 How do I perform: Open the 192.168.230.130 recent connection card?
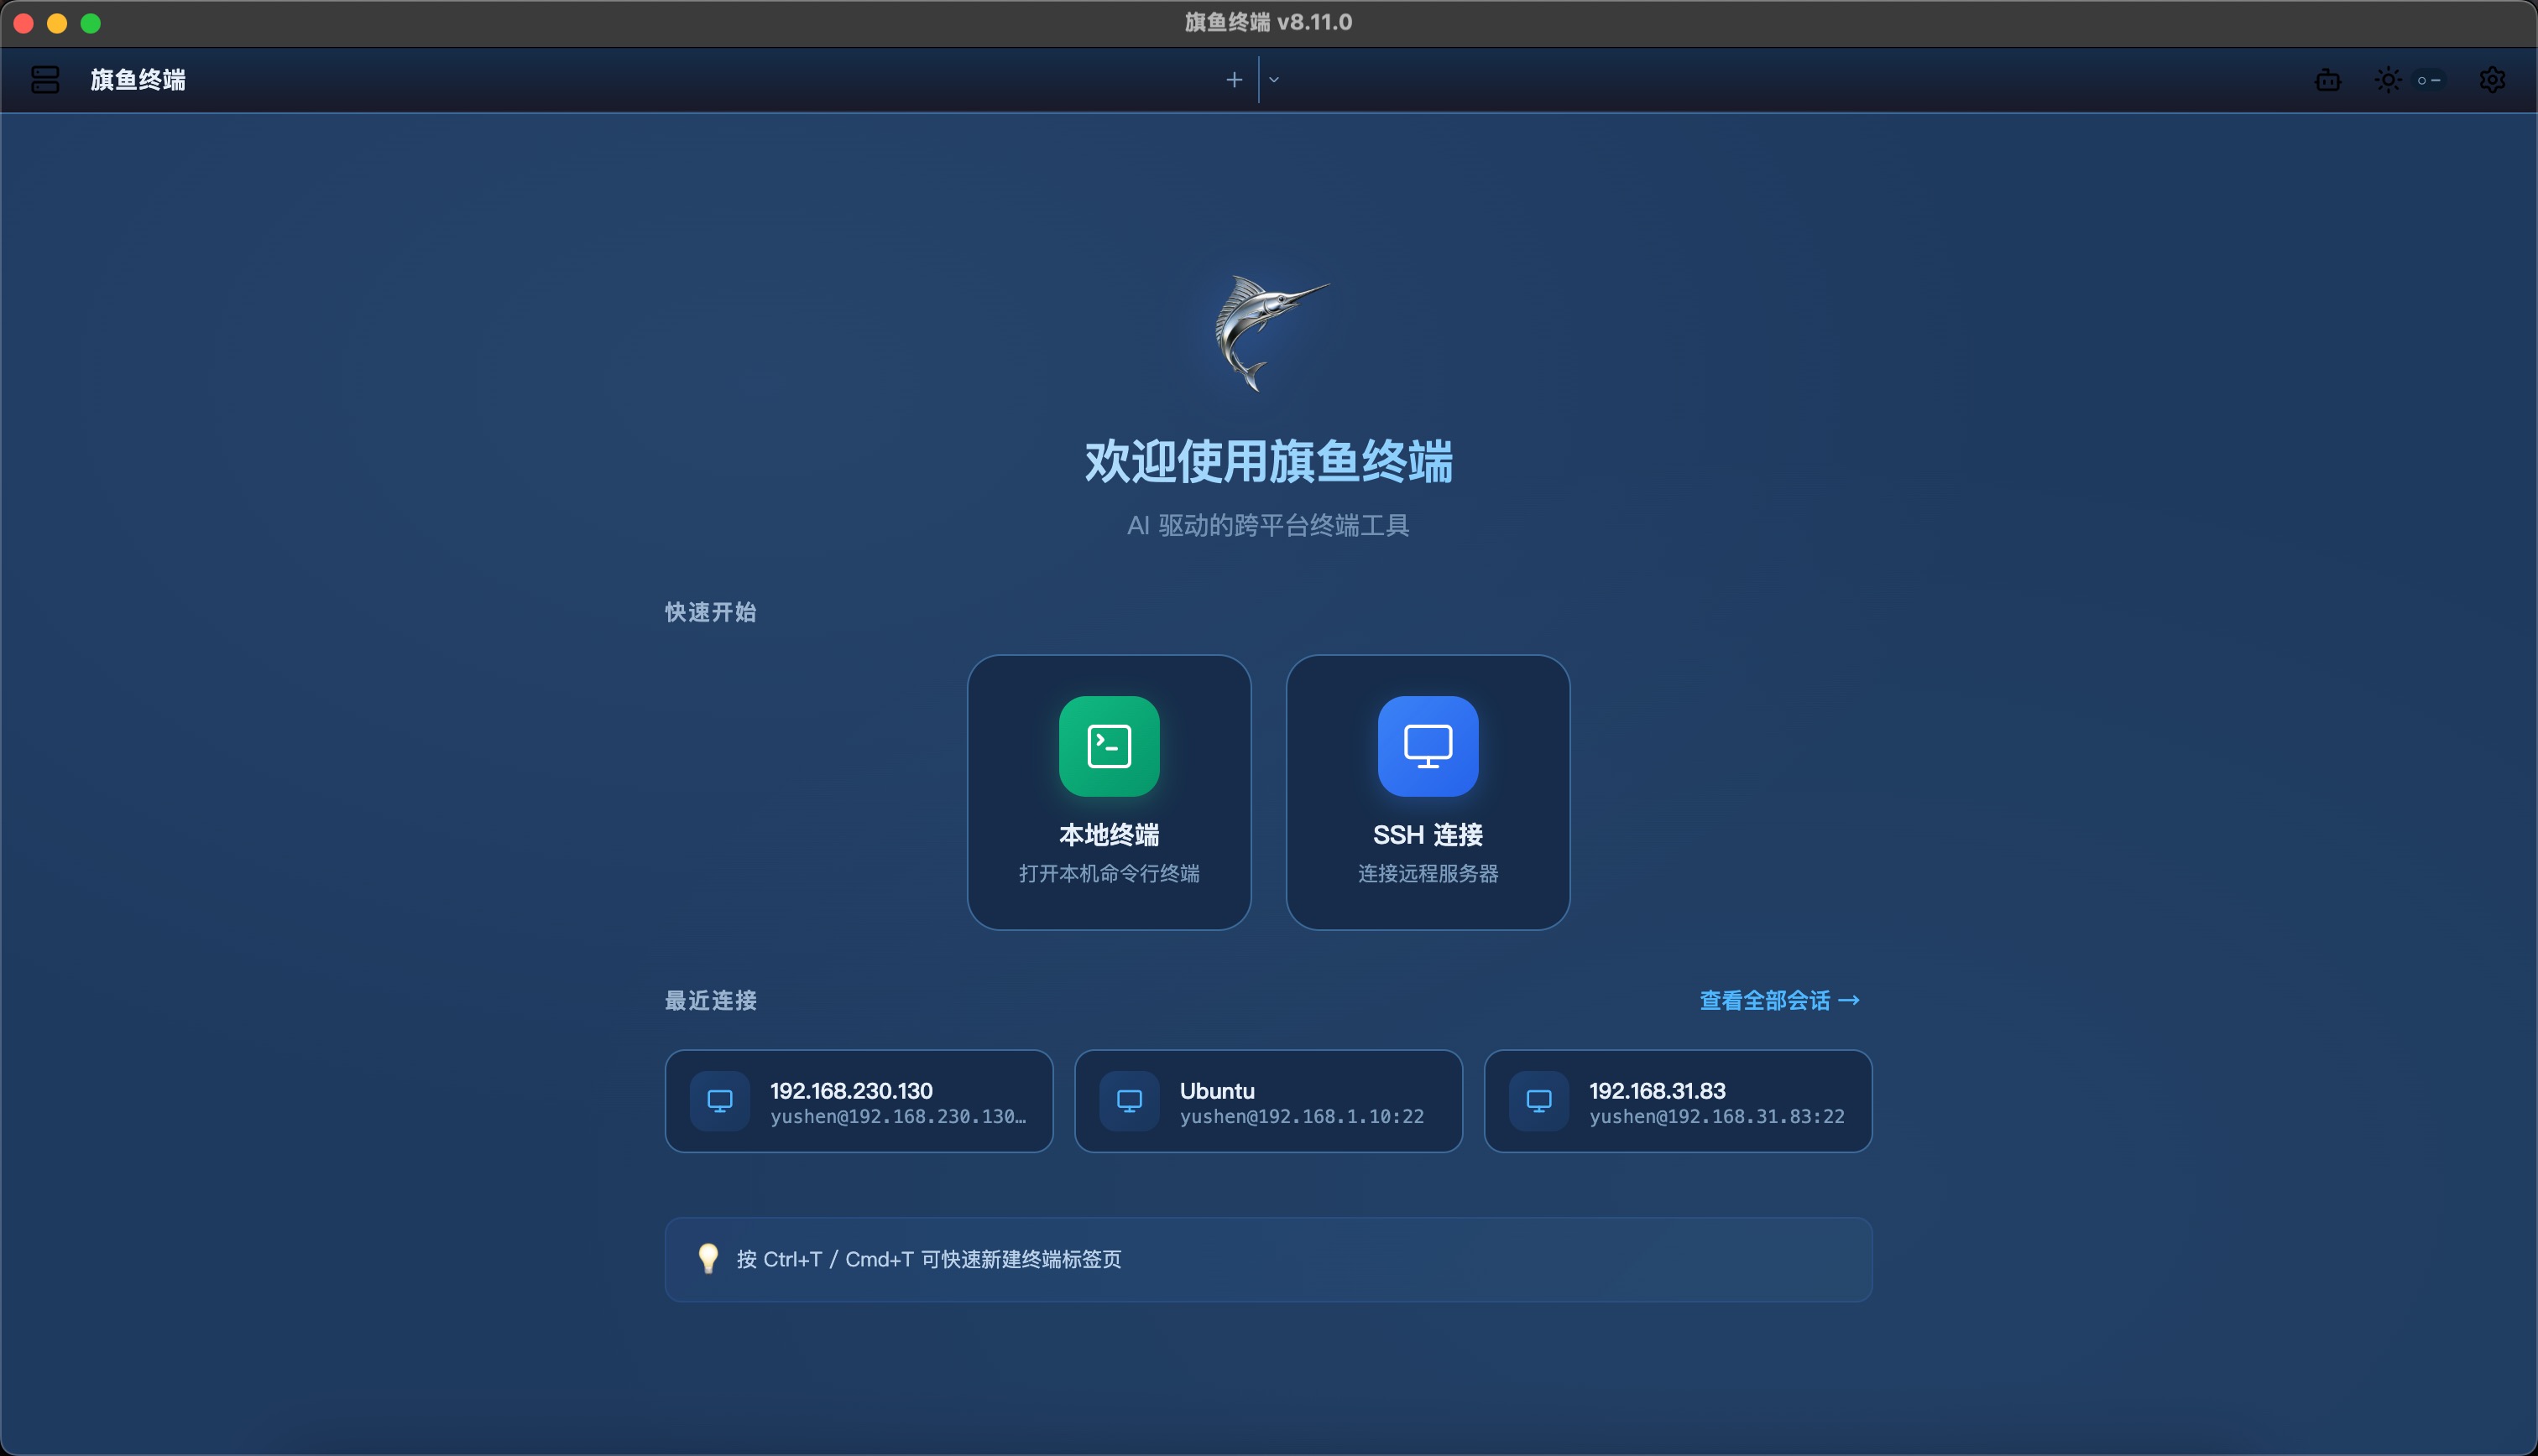859,1100
